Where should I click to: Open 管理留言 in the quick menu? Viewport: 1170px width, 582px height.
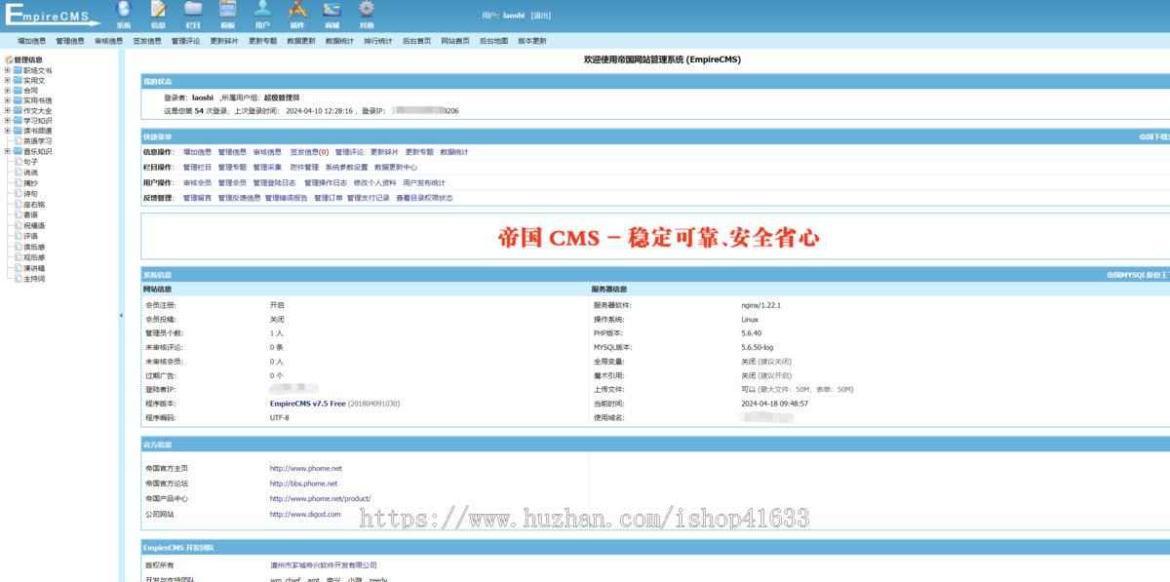pyautogui.click(x=197, y=198)
